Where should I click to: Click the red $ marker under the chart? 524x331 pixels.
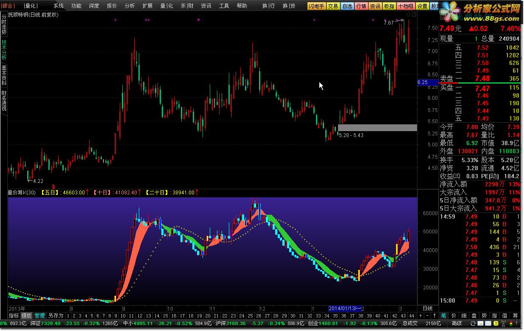point(54,186)
